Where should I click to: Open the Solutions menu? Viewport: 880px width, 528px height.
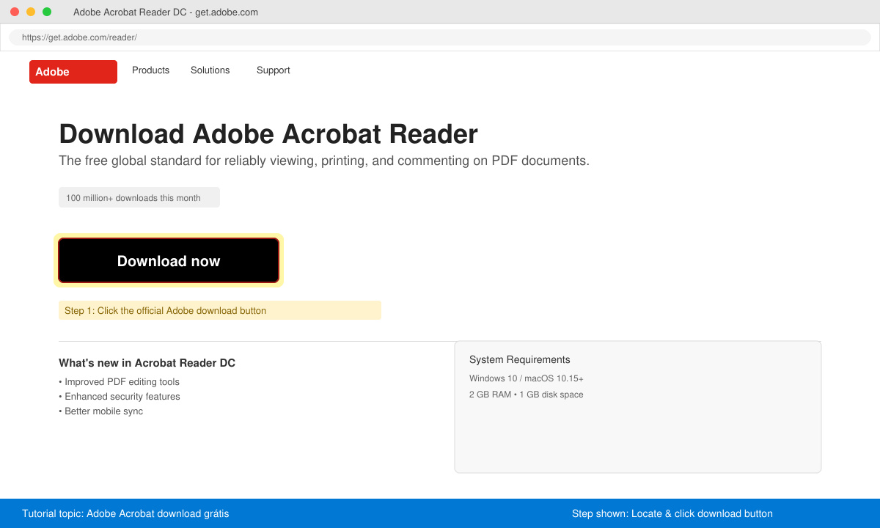pyautogui.click(x=210, y=70)
